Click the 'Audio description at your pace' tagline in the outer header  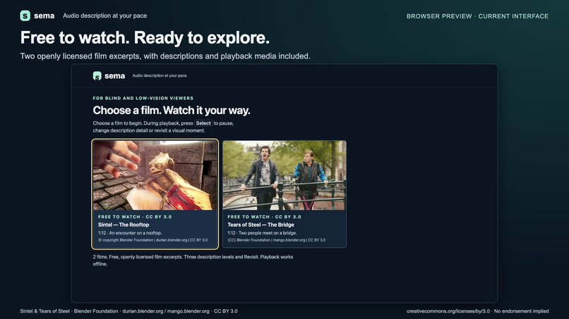coord(105,15)
